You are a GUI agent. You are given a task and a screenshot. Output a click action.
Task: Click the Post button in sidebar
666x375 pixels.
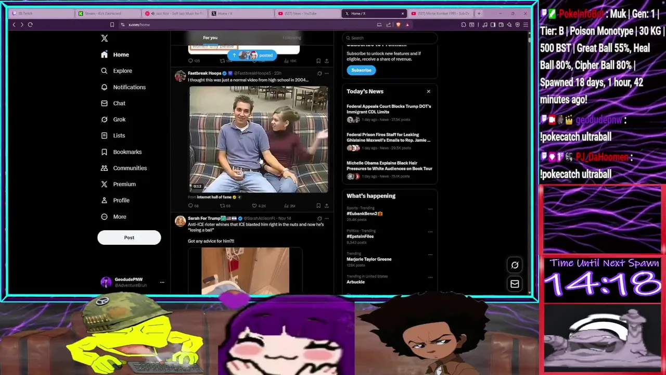129,238
